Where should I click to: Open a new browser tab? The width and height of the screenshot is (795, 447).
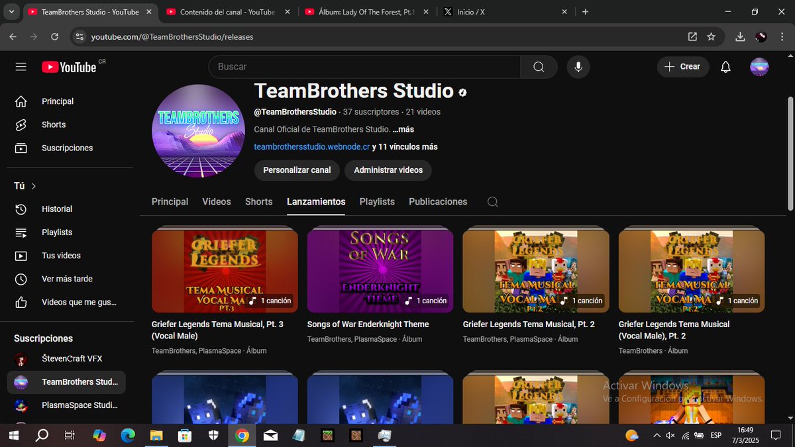click(585, 12)
